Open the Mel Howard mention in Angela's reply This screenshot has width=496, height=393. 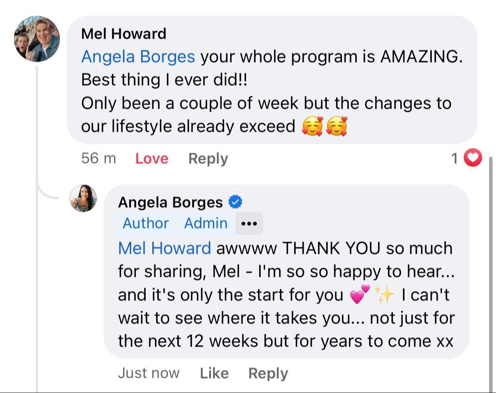tap(164, 248)
